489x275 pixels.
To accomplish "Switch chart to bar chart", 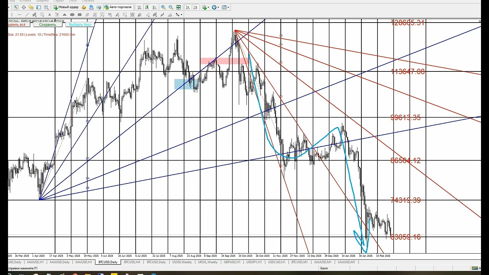I will coord(139,7).
